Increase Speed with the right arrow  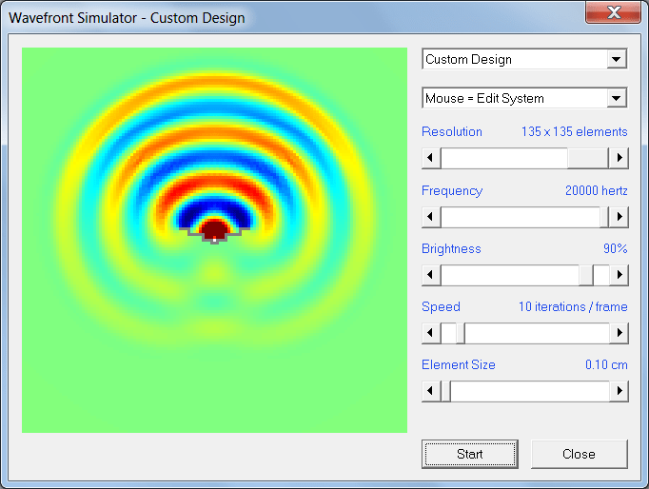click(x=619, y=333)
